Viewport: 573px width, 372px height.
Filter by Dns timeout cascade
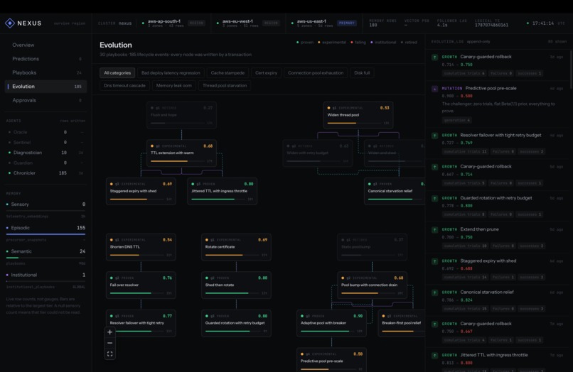(x=124, y=86)
